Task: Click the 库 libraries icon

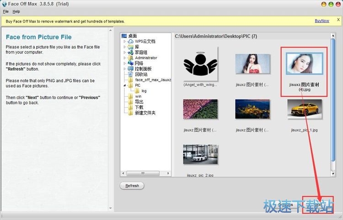Action: (131, 47)
